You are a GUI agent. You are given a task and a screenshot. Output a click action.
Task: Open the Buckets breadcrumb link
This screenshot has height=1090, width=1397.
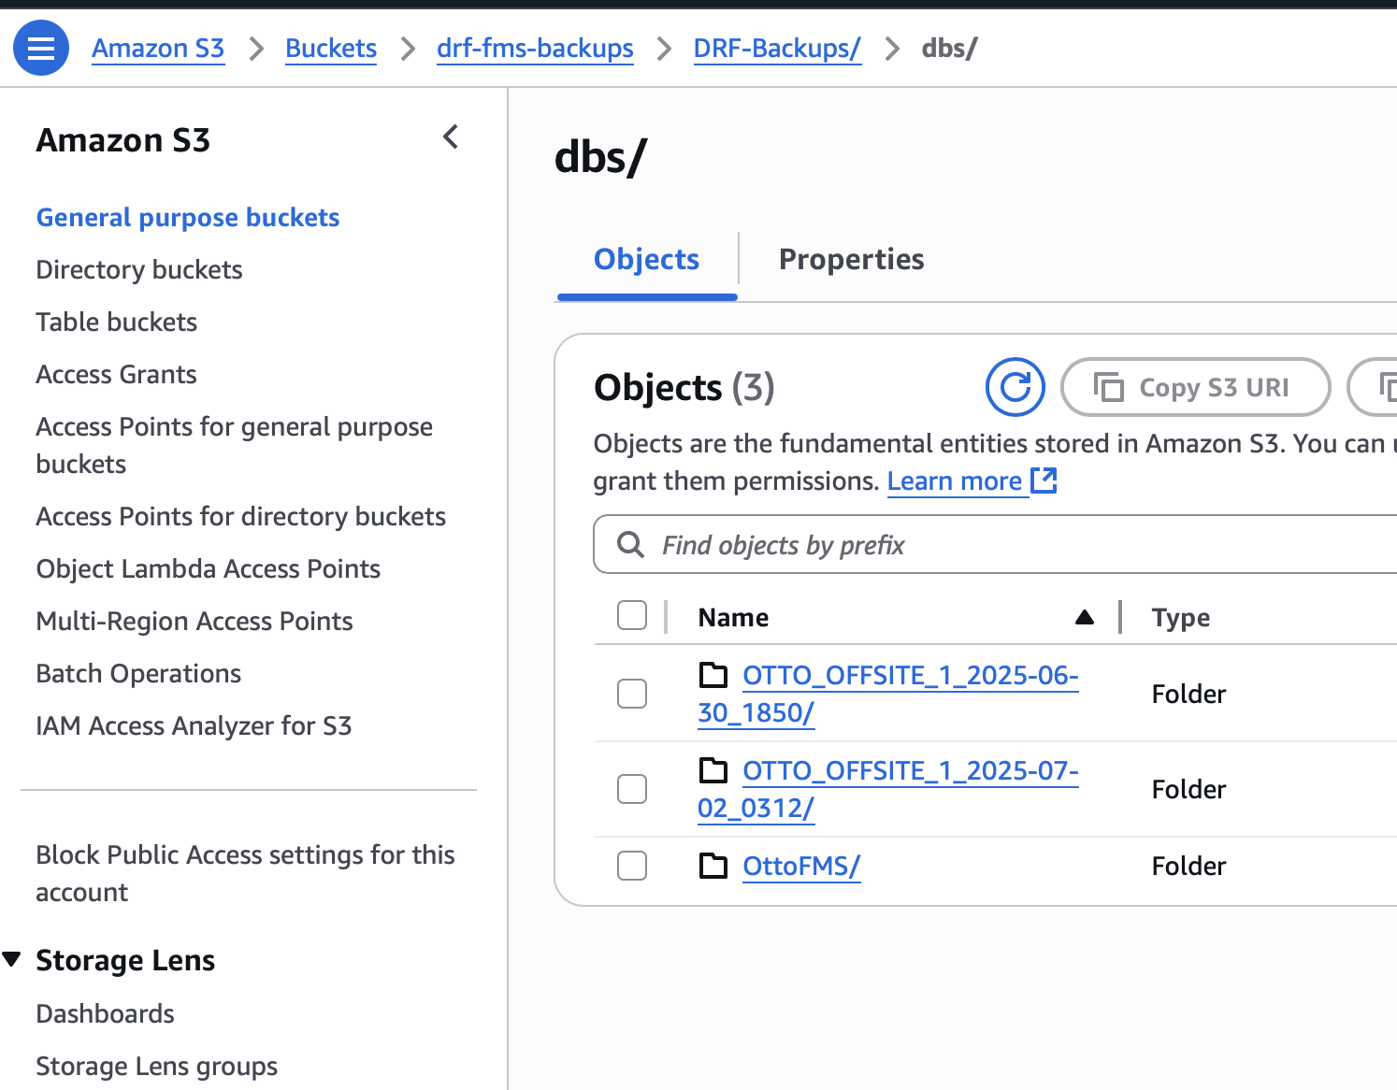click(331, 49)
